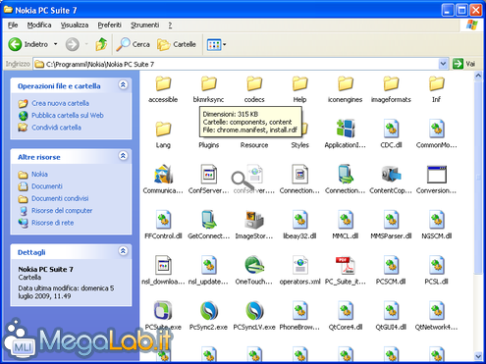Select the ImageStor... application icon
This screenshot has height=364, width=486.
[x=254, y=226]
